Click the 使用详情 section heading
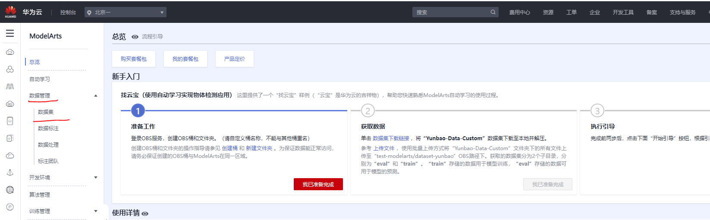The height and width of the screenshot is (220, 710). (x=126, y=213)
